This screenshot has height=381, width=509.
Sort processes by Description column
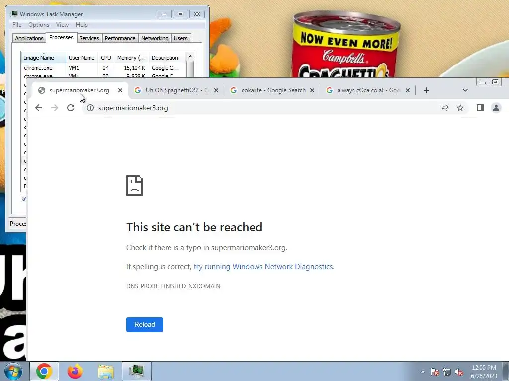click(167, 58)
